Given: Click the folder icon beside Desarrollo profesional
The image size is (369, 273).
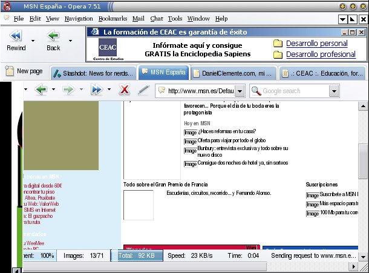Looking at the screenshot, I should [278, 54].
